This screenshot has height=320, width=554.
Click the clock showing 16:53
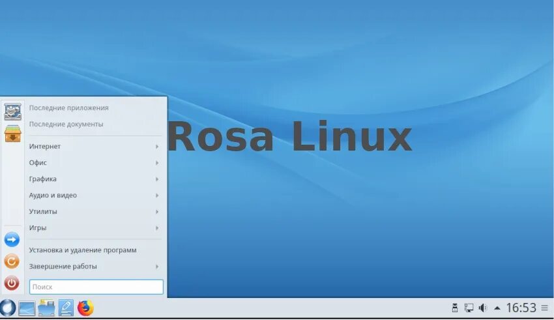click(x=521, y=308)
